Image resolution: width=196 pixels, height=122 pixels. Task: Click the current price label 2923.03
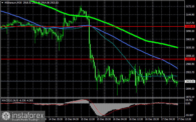(190, 81)
